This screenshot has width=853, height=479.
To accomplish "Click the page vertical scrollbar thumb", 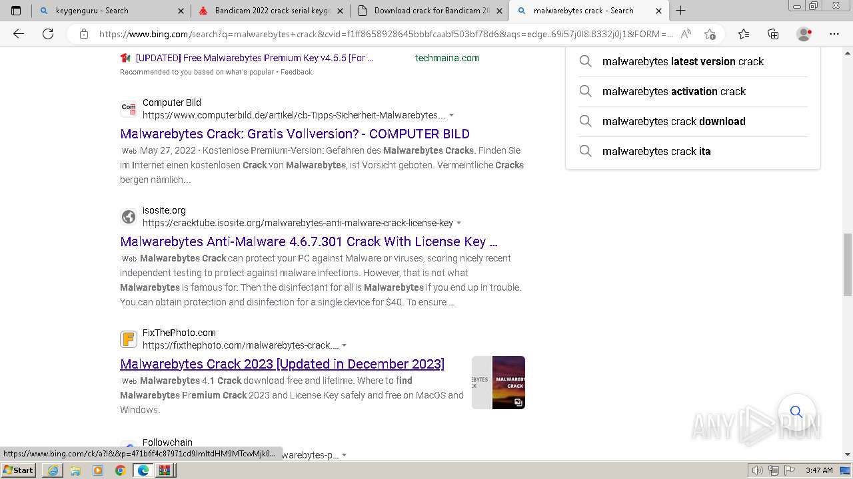I will point(848,264).
